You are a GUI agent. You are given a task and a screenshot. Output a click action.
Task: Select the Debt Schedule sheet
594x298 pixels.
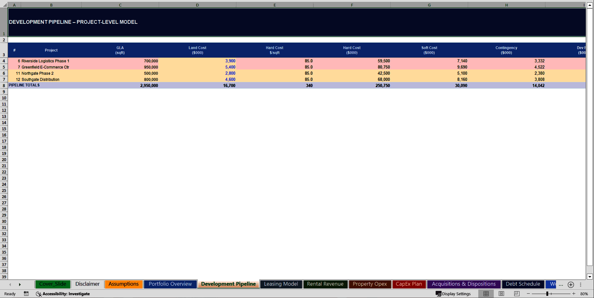(523, 284)
